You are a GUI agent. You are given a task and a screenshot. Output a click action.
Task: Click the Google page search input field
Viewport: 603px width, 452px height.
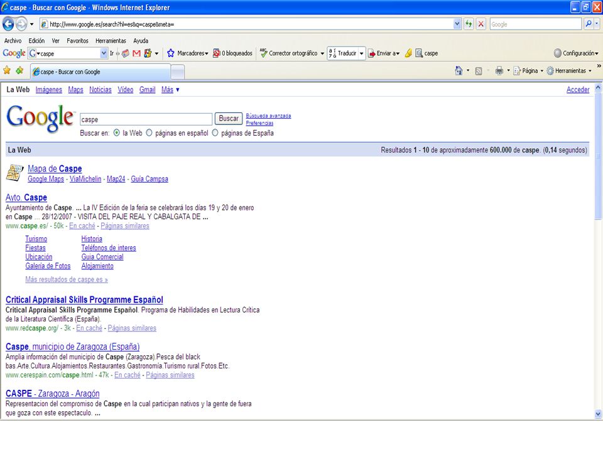146,119
